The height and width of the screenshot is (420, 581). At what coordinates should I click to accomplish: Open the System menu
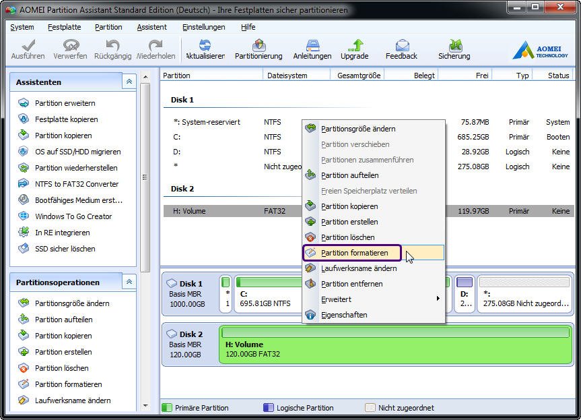coord(22,27)
